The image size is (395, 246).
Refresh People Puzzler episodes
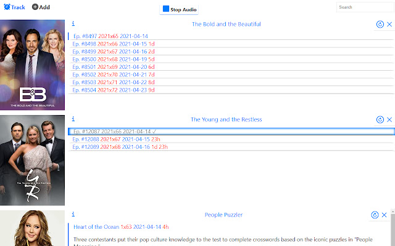point(375,215)
